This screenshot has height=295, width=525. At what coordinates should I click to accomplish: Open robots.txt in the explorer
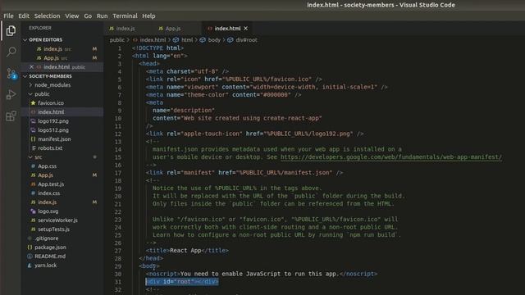(50, 148)
